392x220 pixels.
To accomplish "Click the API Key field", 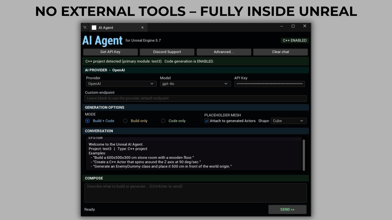I will click(x=269, y=84).
